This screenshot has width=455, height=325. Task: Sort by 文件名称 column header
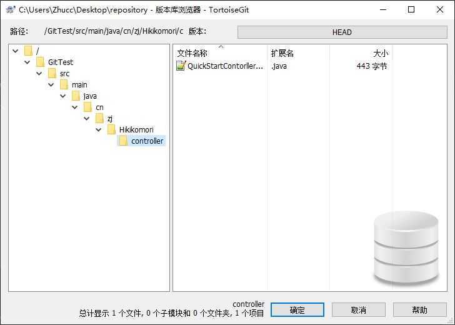221,53
